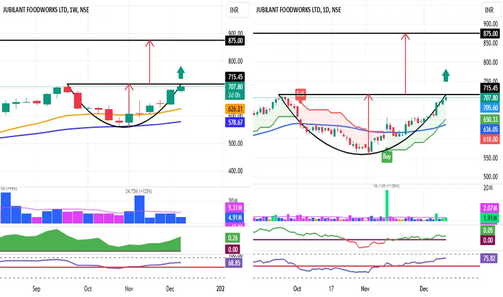Select the pink 2.07M volume label

pyautogui.click(x=490, y=208)
